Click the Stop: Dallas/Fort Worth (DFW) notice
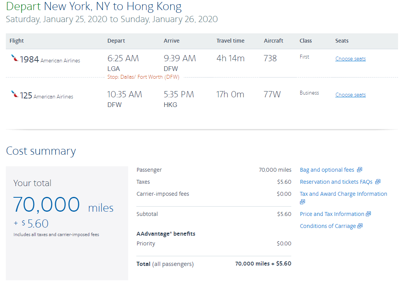 click(143, 77)
